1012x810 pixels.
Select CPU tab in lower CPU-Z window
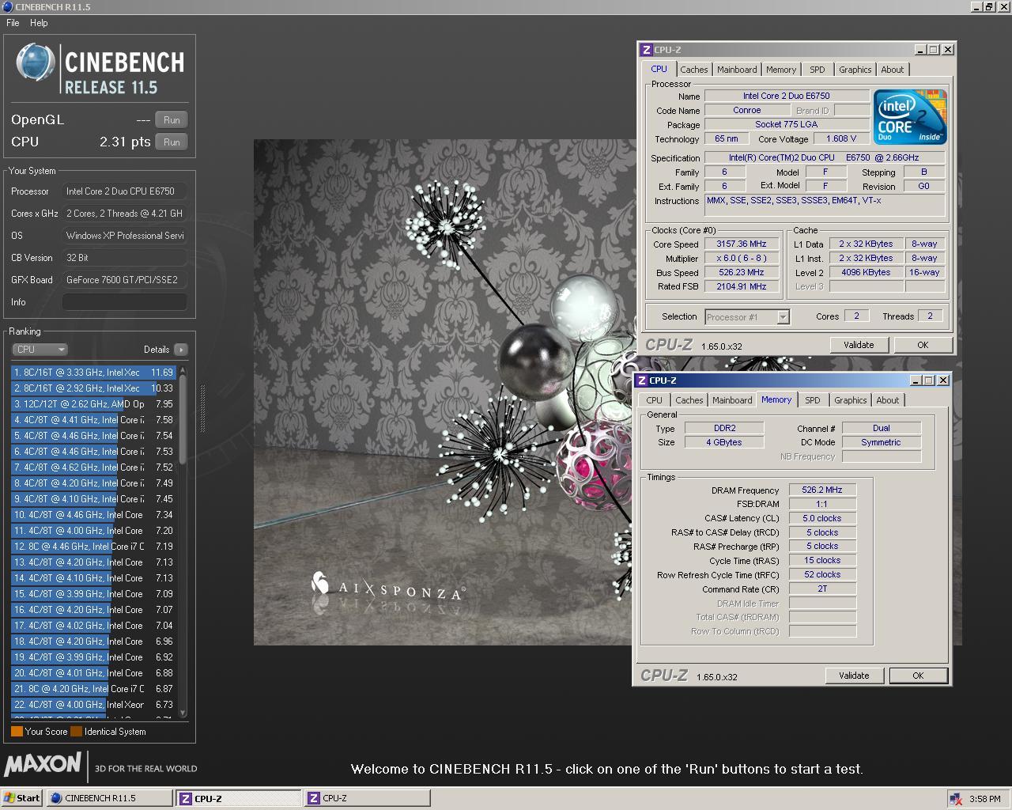coord(654,400)
